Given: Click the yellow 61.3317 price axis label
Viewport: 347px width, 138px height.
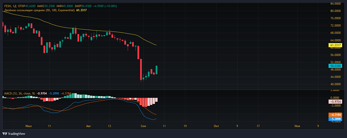Looking at the screenshot, I should pos(335,45).
